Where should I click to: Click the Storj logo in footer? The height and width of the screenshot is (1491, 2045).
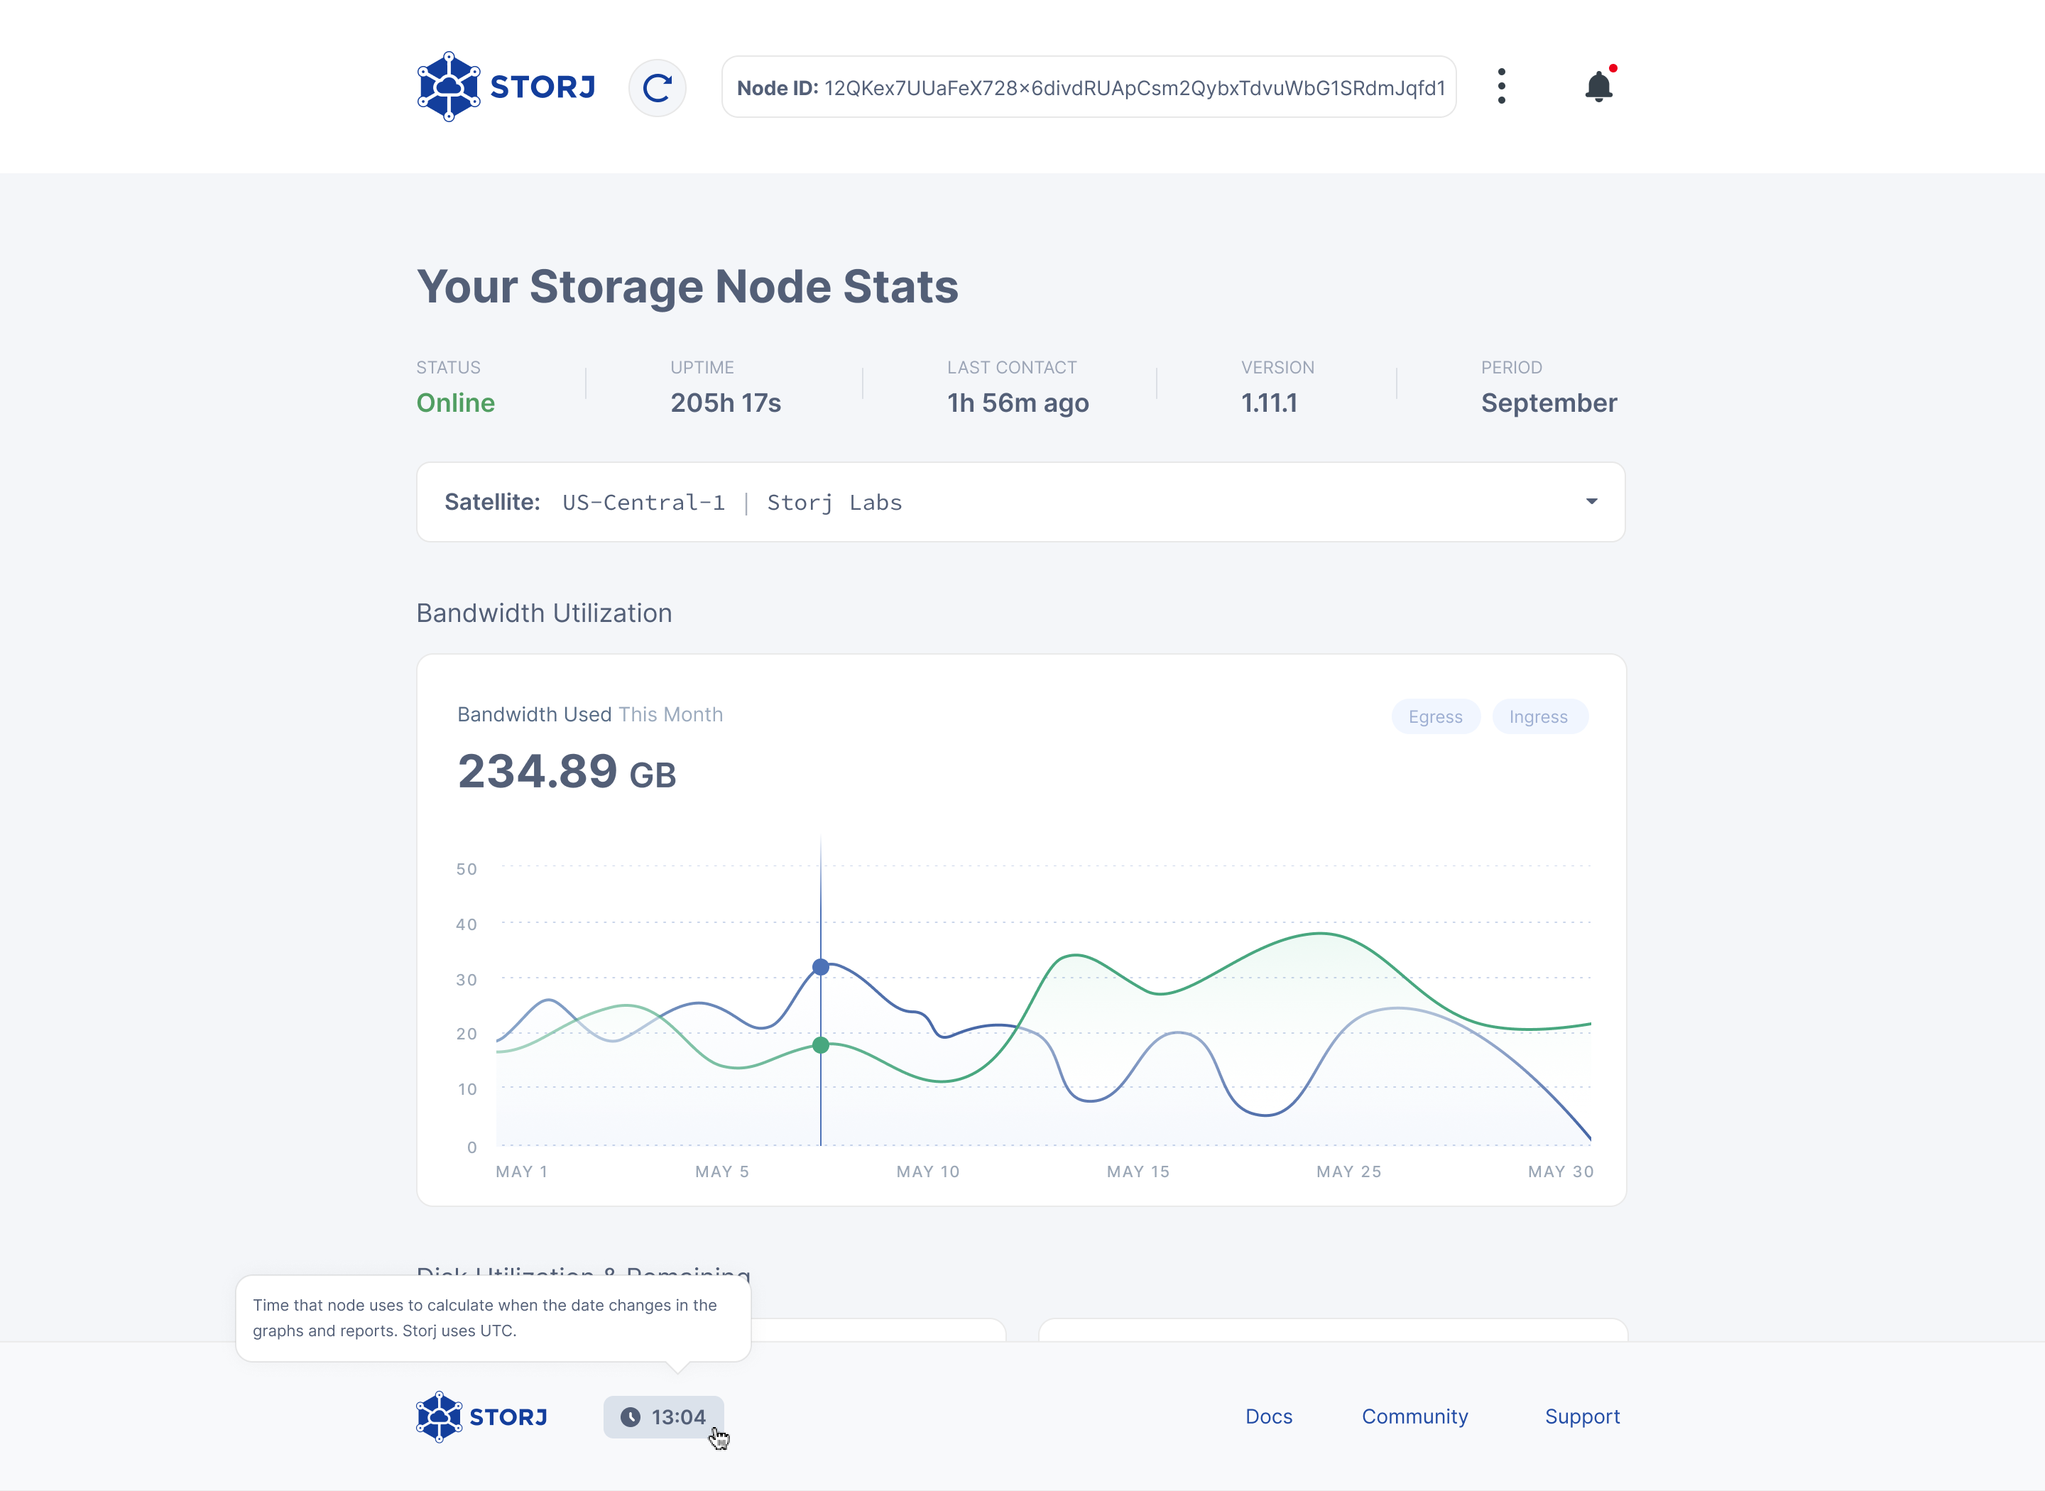(482, 1417)
